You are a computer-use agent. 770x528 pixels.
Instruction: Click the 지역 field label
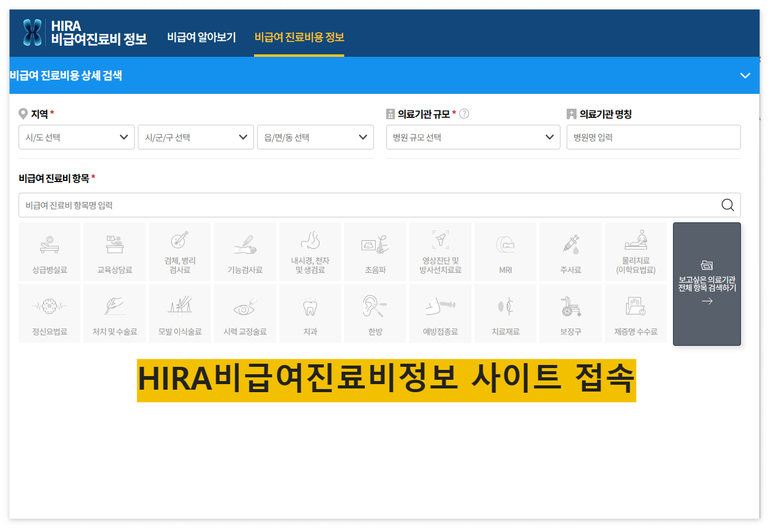point(40,114)
